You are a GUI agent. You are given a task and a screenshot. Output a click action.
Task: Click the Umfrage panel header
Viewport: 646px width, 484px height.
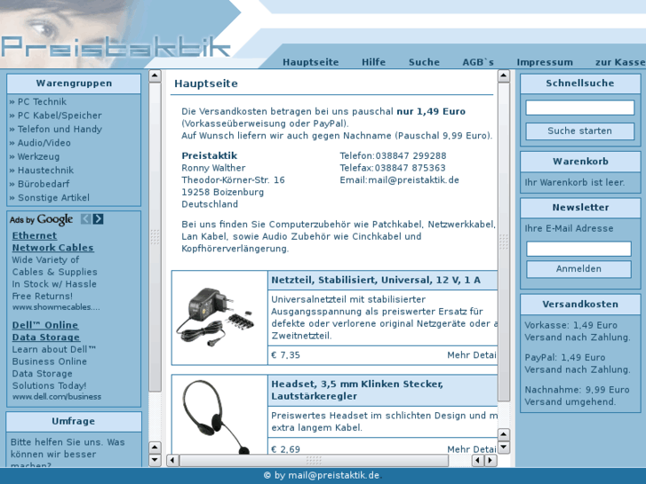point(74,421)
